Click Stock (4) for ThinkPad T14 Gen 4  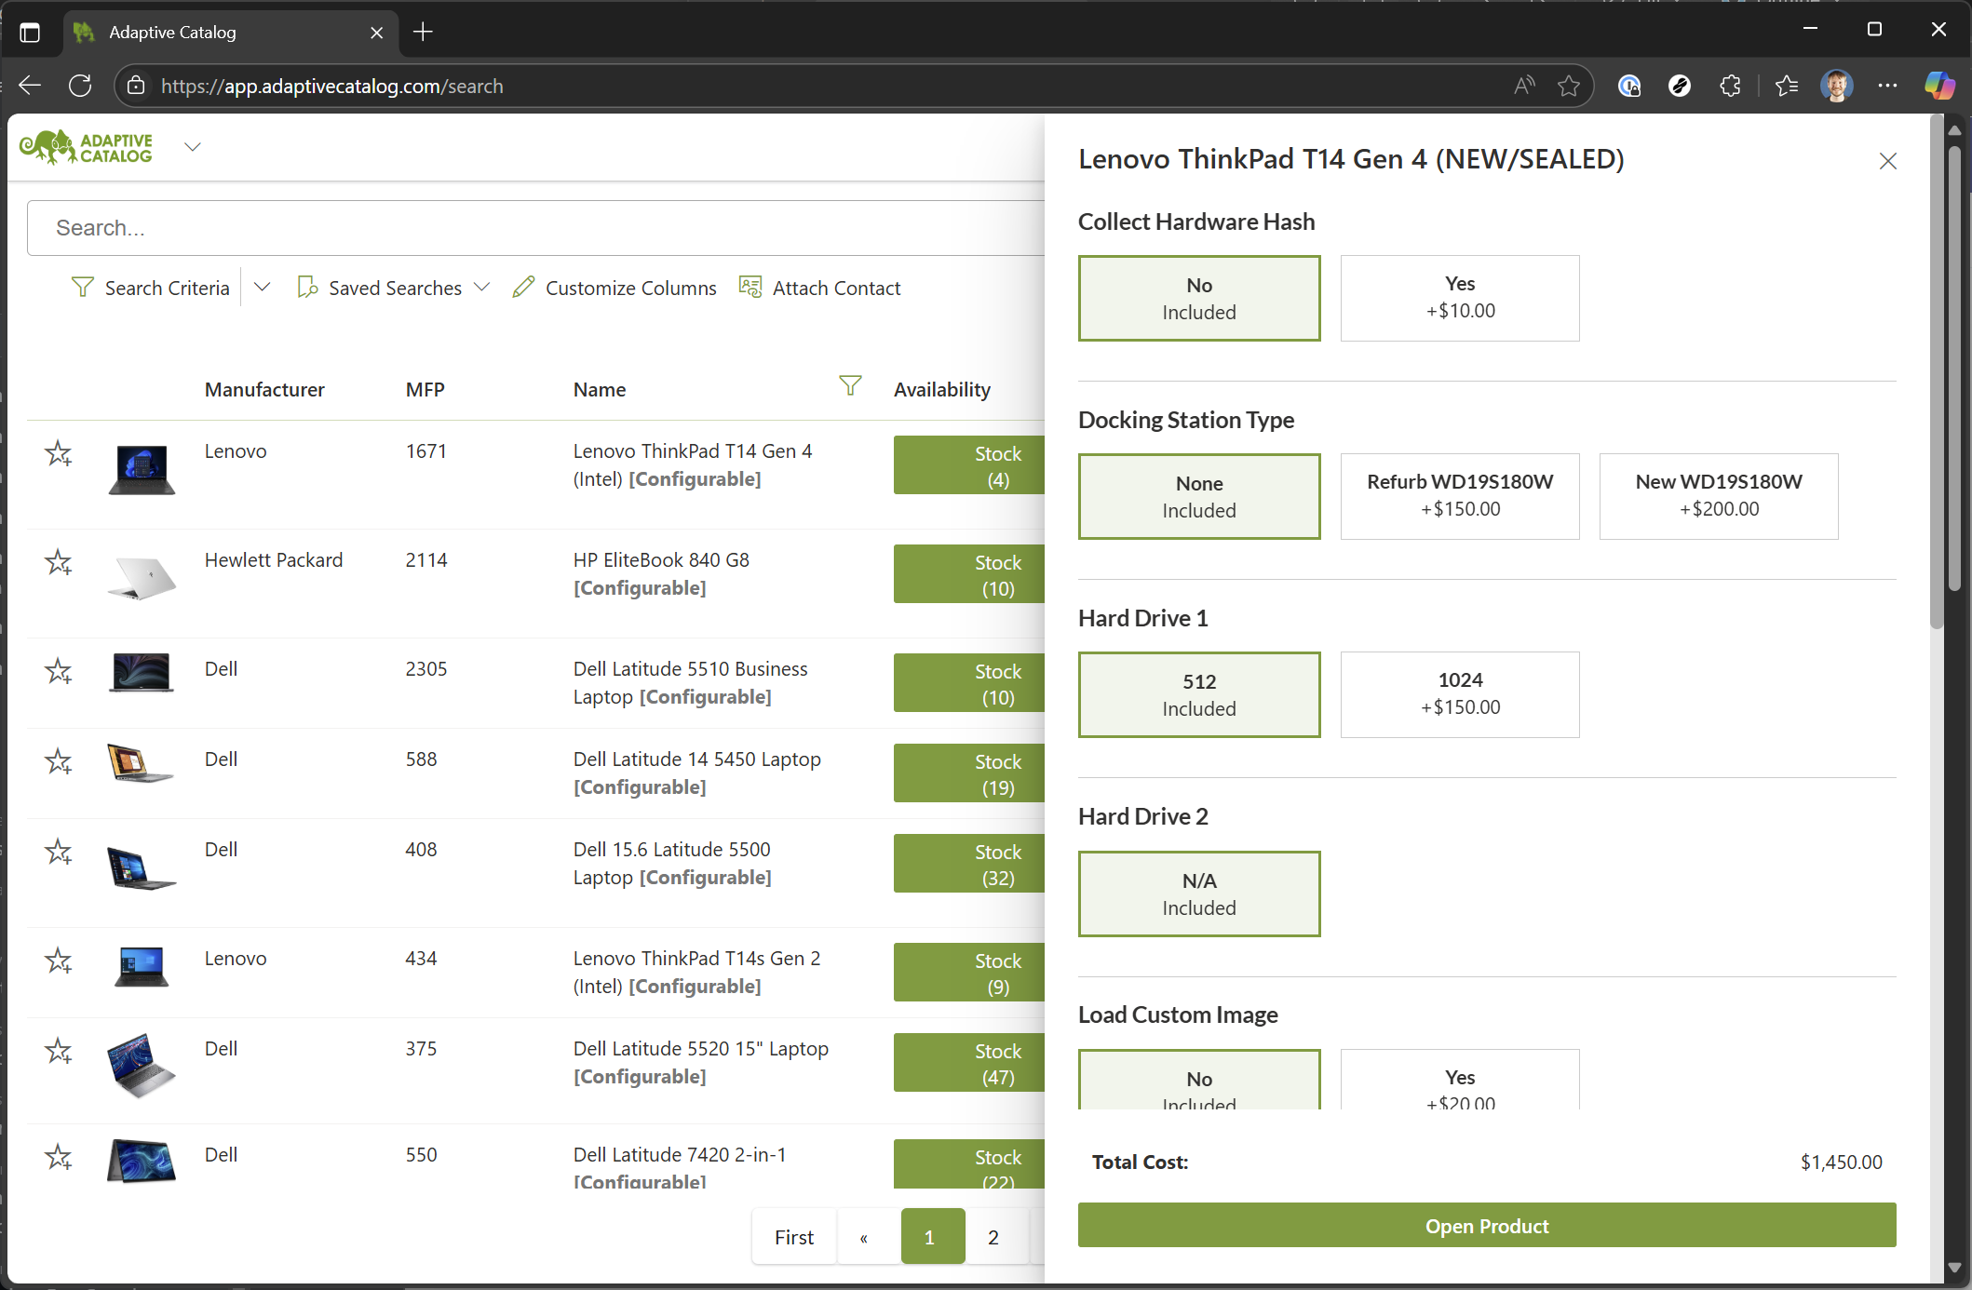(x=969, y=465)
